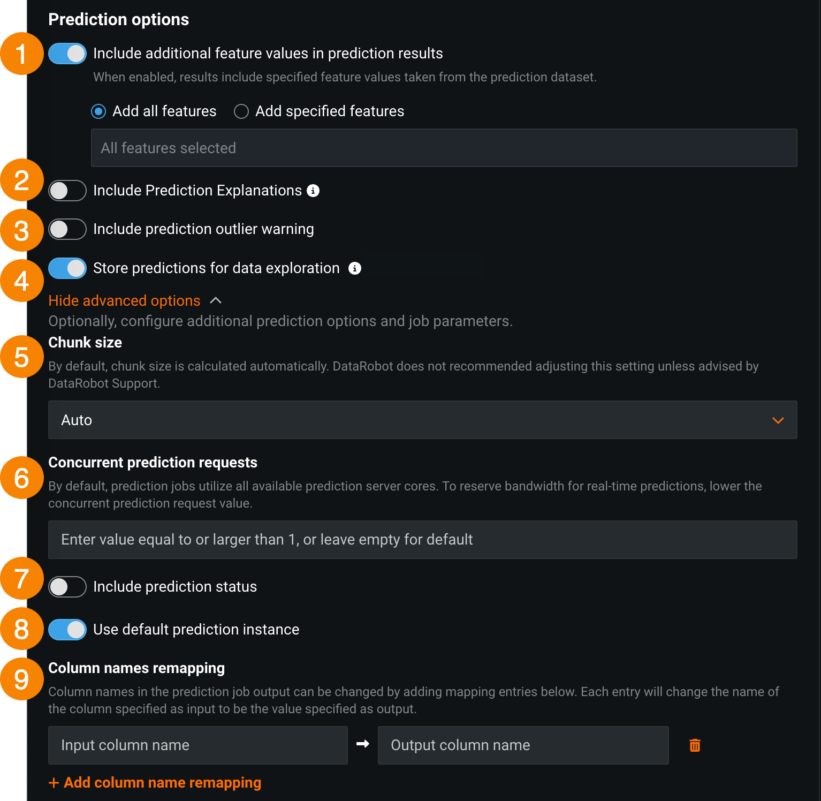Click the orange number 1 callout badge

click(x=21, y=54)
